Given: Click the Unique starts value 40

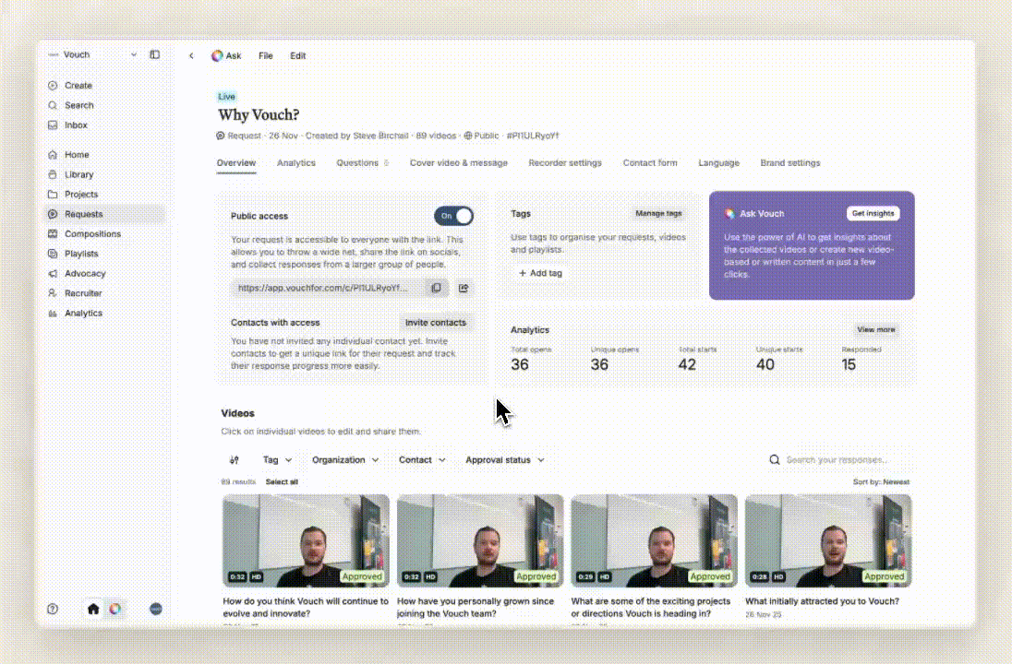Looking at the screenshot, I should tap(765, 365).
